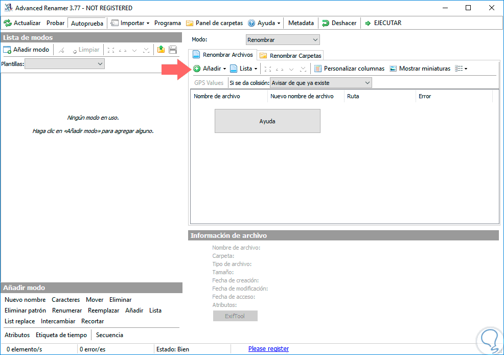Click the Secuencia method
504x355 pixels.
click(109, 335)
